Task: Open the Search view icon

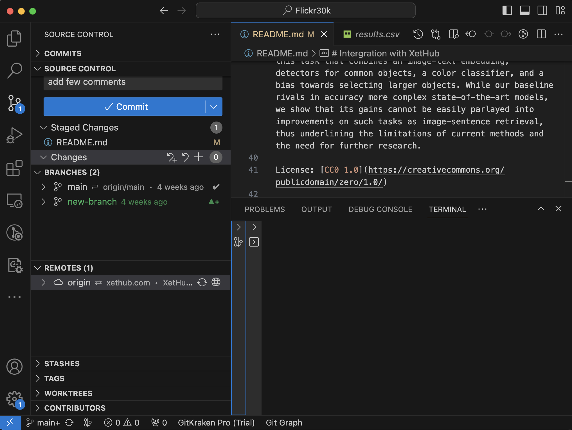Action: [x=14, y=70]
